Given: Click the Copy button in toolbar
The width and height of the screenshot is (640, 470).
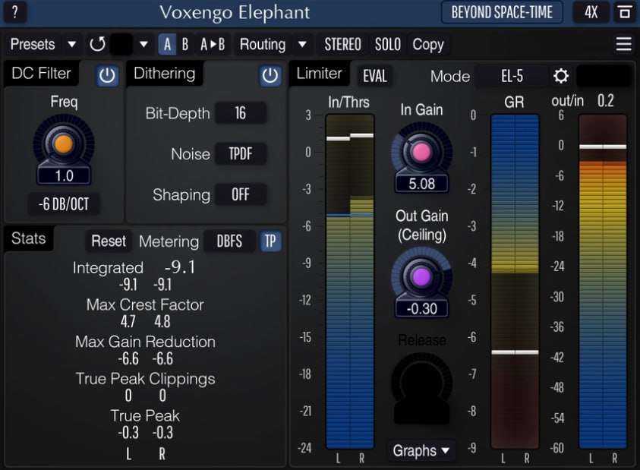Looking at the screenshot, I should (x=427, y=44).
